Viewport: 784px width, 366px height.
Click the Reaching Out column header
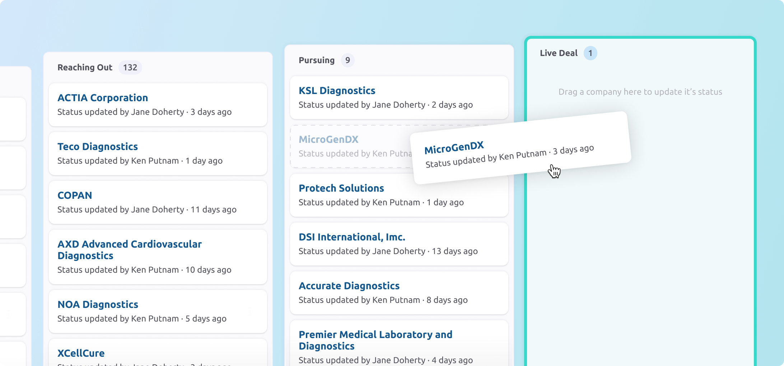click(85, 67)
